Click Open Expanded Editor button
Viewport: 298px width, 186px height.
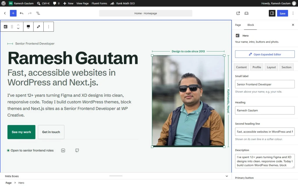[x=265, y=54]
